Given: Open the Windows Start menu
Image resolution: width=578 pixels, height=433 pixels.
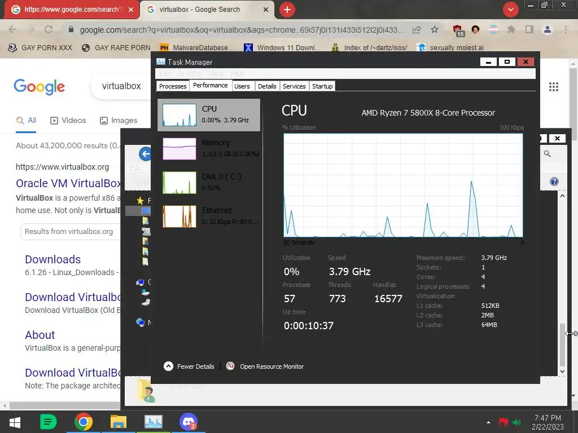Looking at the screenshot, I should [x=15, y=422].
